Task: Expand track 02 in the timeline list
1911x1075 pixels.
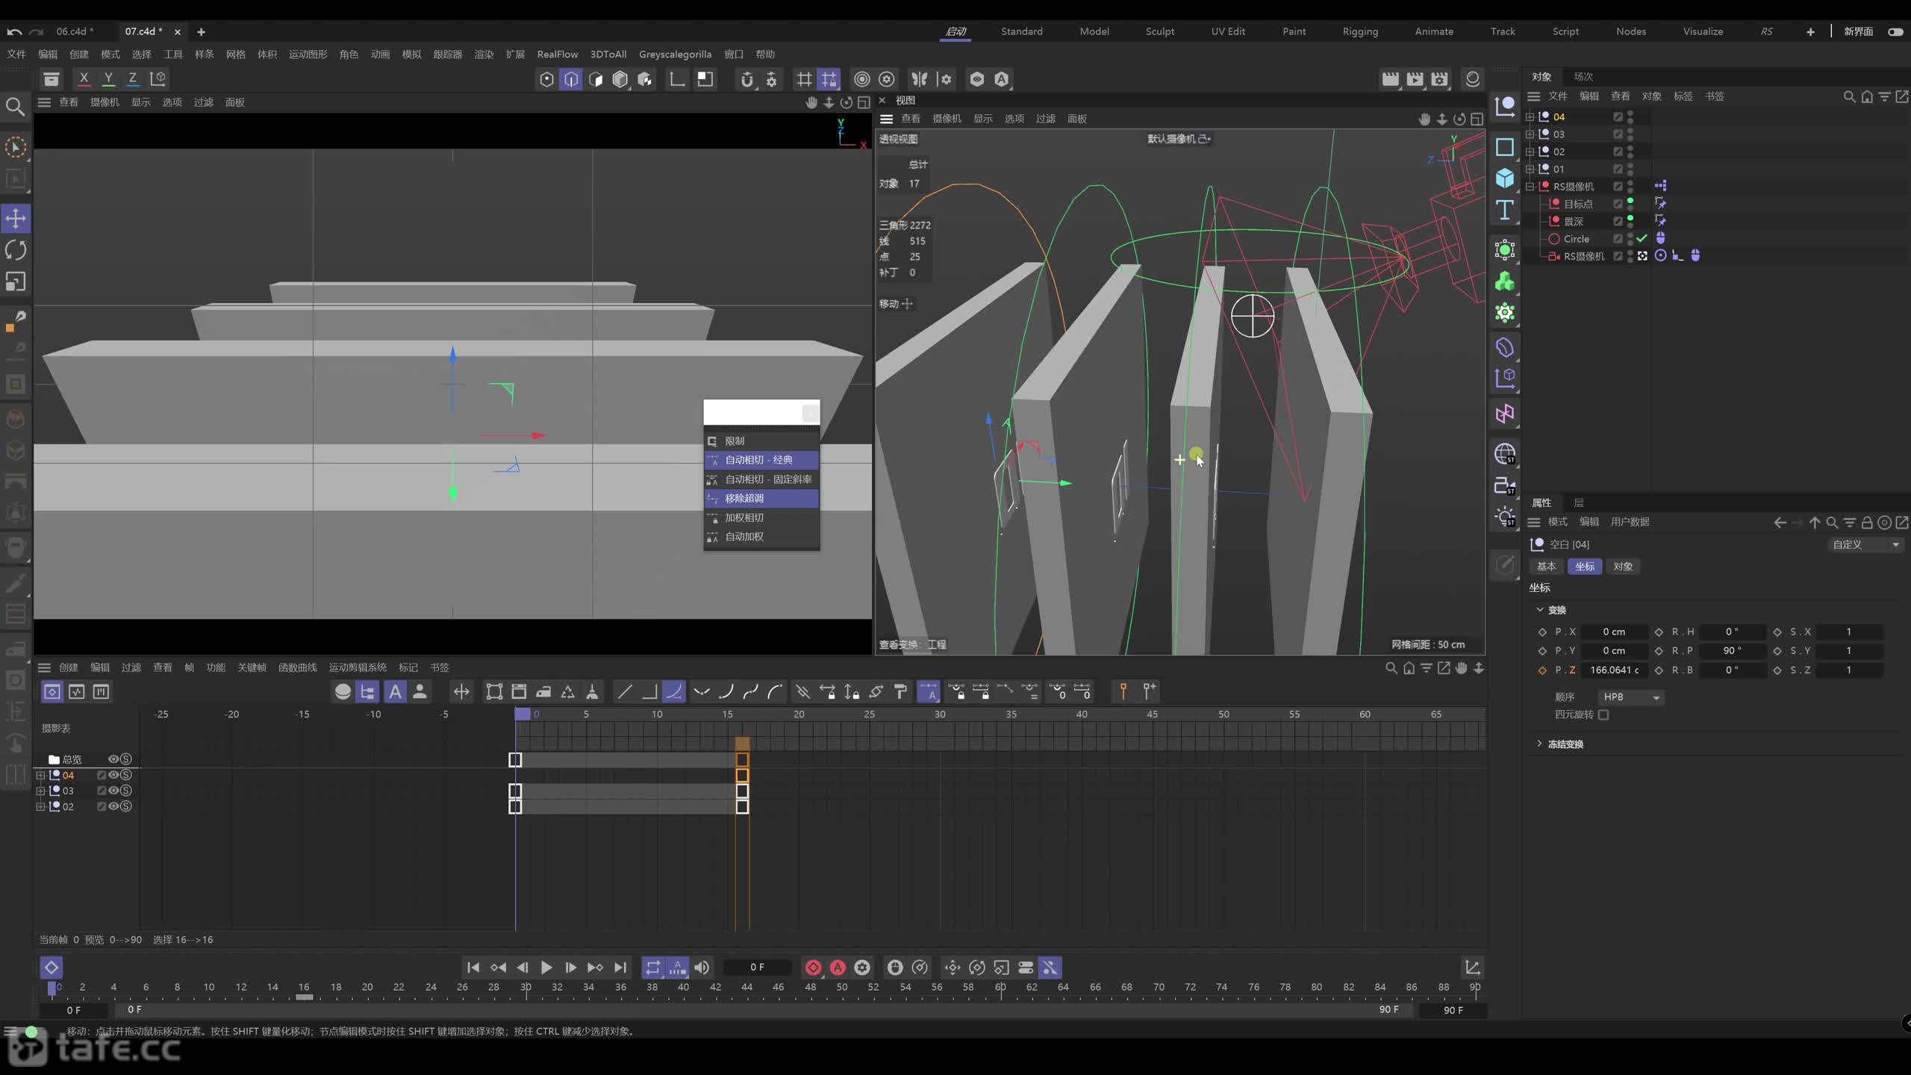Action: [41, 806]
